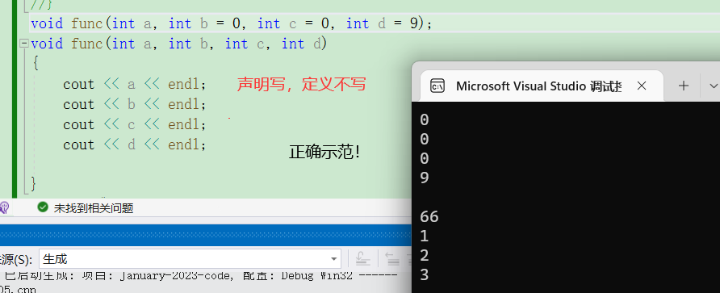Click the 'cout << a << endl;' line
720x293 pixels.
135,85
